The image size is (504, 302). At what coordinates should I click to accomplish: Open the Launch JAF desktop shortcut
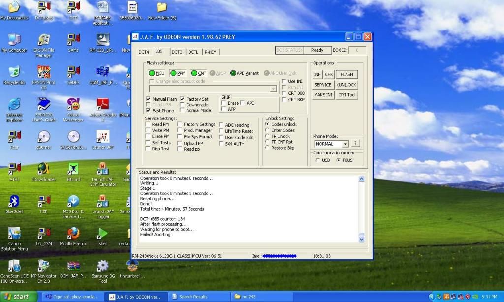point(102,137)
